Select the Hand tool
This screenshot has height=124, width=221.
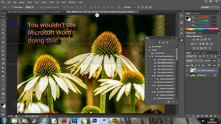point(3,93)
